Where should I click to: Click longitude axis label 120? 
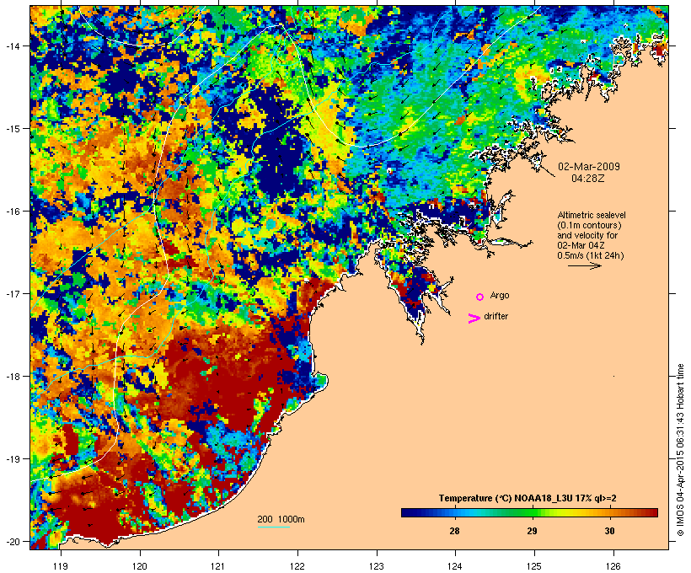pyautogui.click(x=140, y=566)
